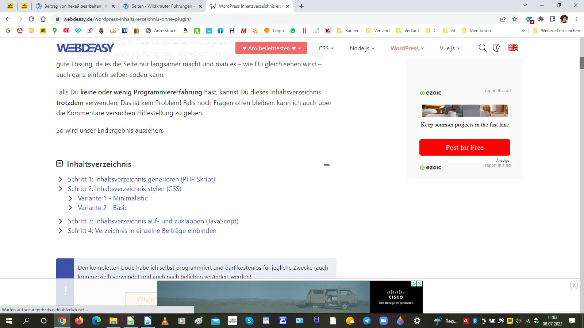This screenshot has width=584, height=328.
Task: Open Firefox from the taskbar
Action: pyautogui.click(x=79, y=321)
